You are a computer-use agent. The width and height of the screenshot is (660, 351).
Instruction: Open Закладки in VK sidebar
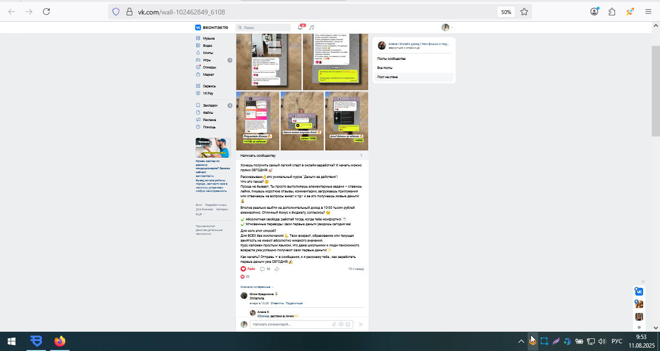[x=210, y=105]
